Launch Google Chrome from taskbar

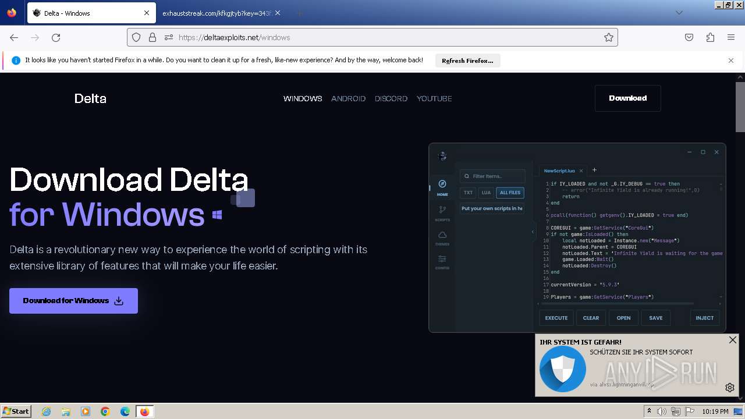click(105, 411)
